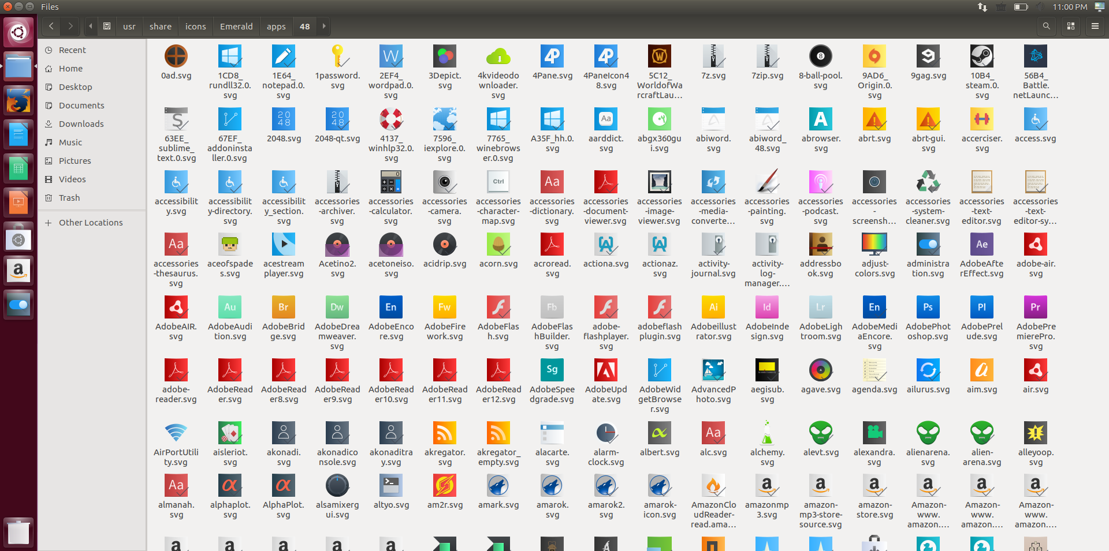Open Firefox from the Ubuntu launcher
This screenshot has height=551, width=1109.
point(18,101)
